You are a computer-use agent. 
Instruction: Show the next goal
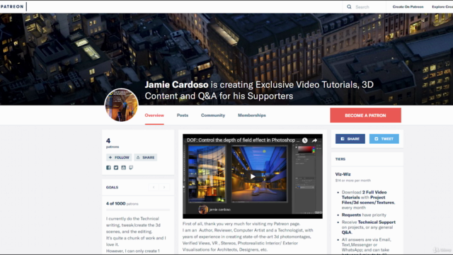coord(164,187)
